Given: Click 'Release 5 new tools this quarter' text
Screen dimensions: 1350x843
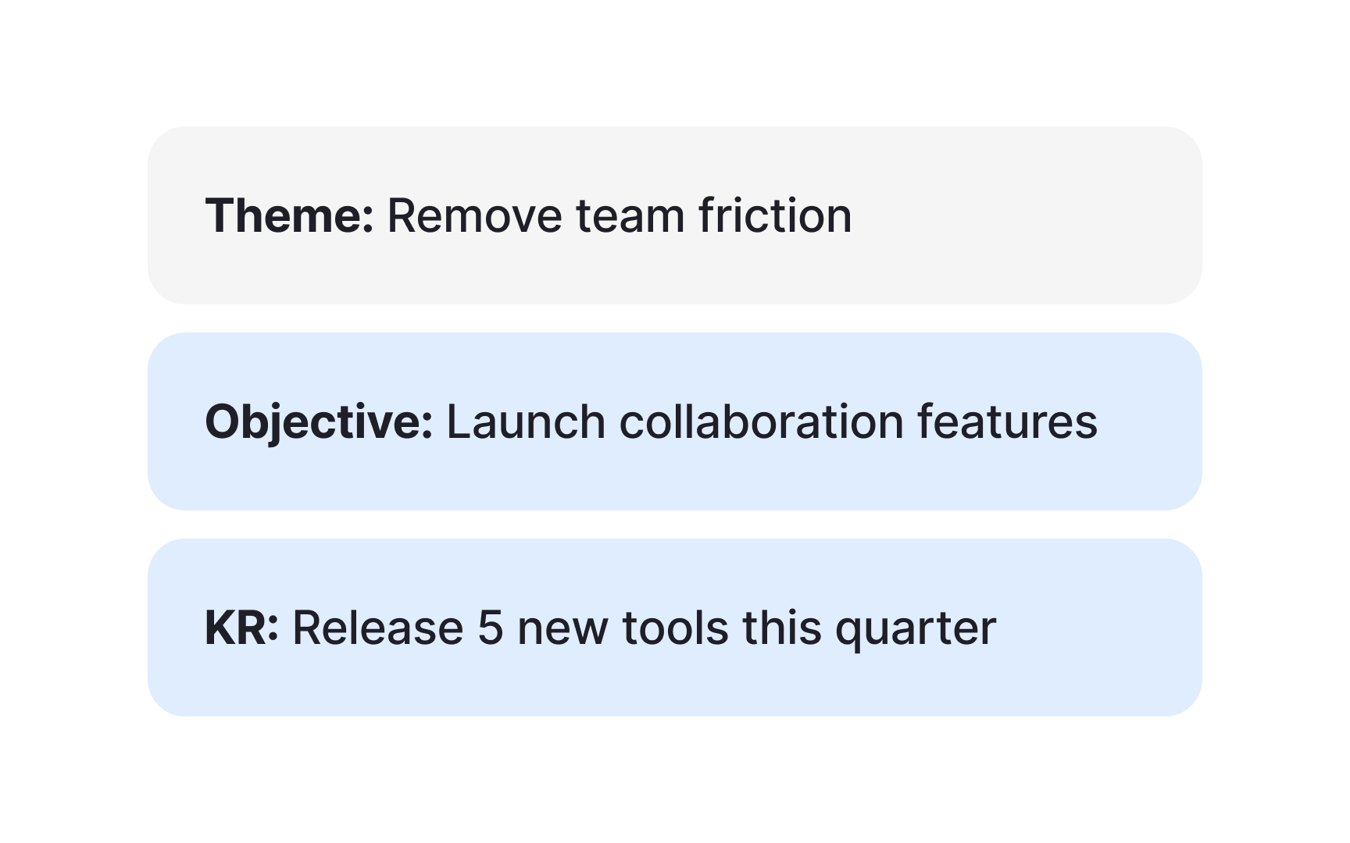Looking at the screenshot, I should (x=645, y=628).
